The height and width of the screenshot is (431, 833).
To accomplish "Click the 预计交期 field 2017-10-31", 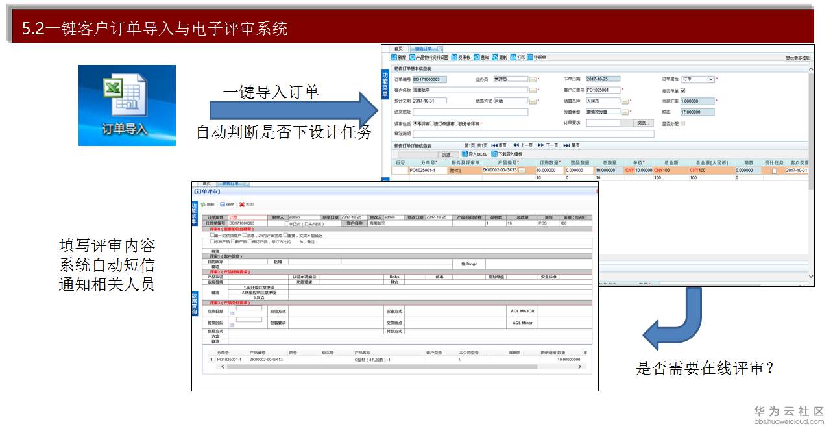I will pos(429,101).
